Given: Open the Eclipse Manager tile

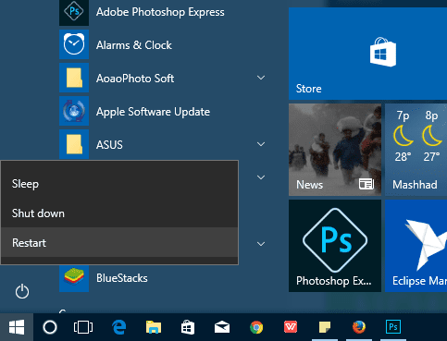Looking at the screenshot, I should pyautogui.click(x=416, y=246).
